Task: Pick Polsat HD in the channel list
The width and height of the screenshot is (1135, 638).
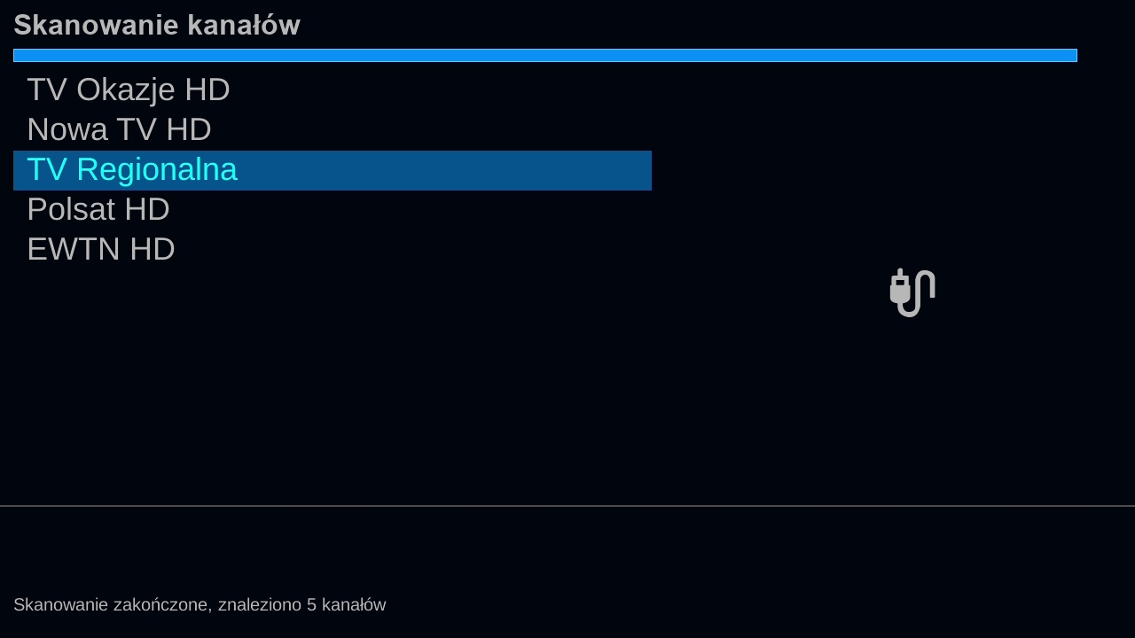Action: pyautogui.click(x=98, y=209)
